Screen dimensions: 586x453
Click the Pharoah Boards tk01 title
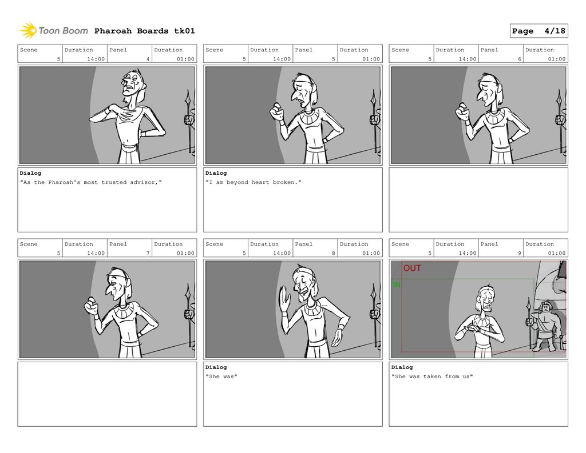click(x=145, y=31)
